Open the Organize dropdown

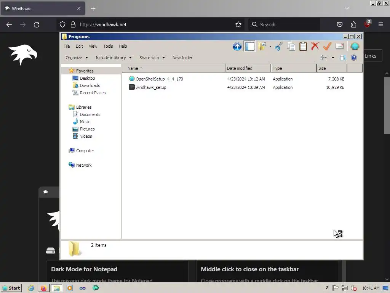pyautogui.click(x=77, y=58)
